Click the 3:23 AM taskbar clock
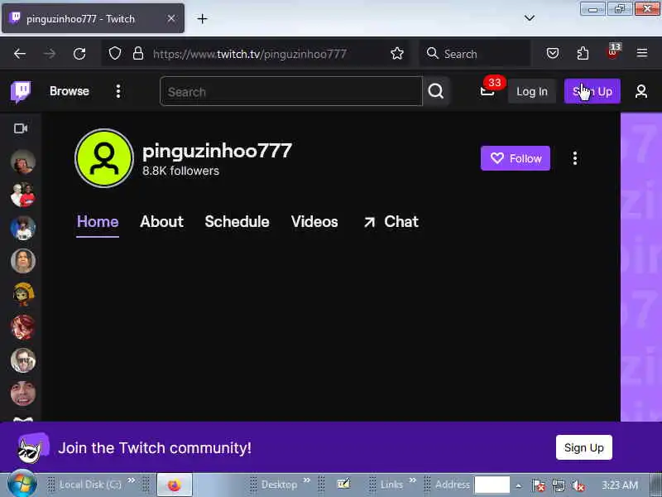The height and width of the screenshot is (497, 662). (x=620, y=485)
